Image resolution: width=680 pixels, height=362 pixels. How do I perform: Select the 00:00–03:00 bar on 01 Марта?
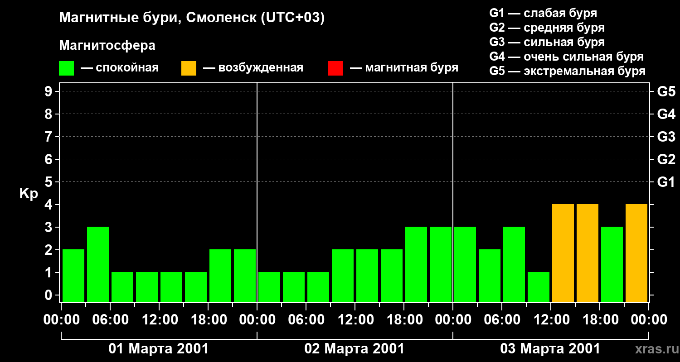[x=73, y=276]
